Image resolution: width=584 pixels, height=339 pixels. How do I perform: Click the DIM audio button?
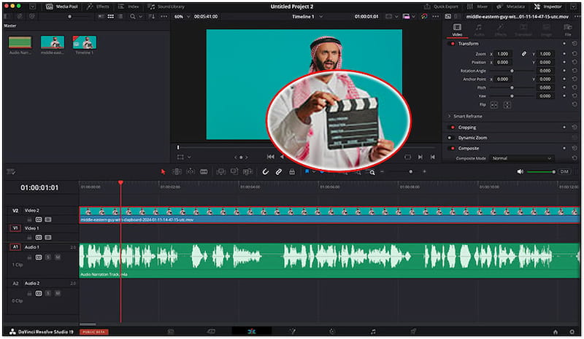click(x=564, y=171)
